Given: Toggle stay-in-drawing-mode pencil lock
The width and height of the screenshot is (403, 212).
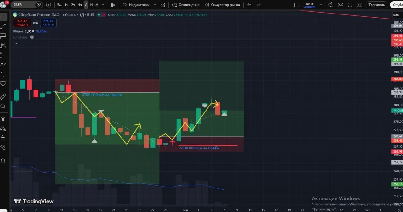Looking at the screenshot, I should click(3, 128).
